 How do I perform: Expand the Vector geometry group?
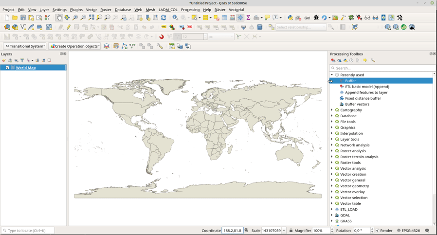(332, 186)
